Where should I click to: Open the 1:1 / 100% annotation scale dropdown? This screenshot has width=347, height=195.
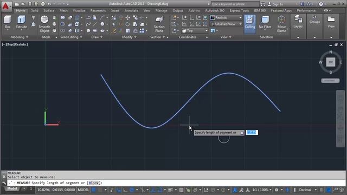tap(262, 190)
